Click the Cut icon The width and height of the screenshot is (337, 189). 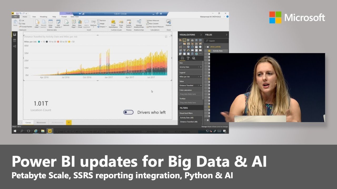coord(20,20)
